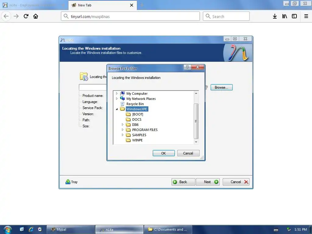Click the browser forward arrow
This screenshot has height=234, width=312.
click(16, 16)
